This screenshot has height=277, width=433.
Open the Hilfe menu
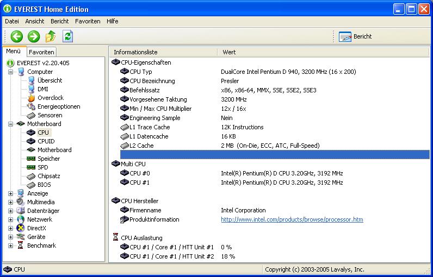[113, 21]
